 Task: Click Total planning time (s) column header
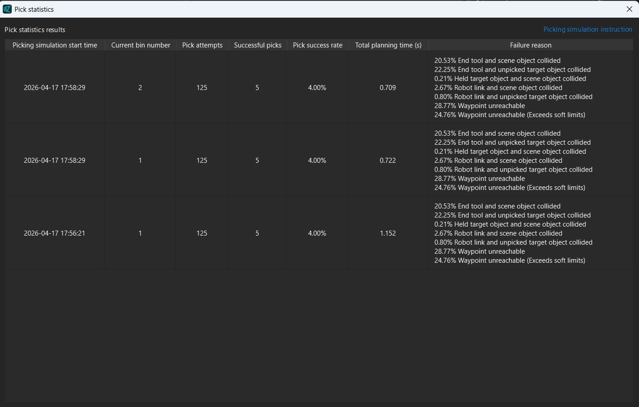pos(388,45)
